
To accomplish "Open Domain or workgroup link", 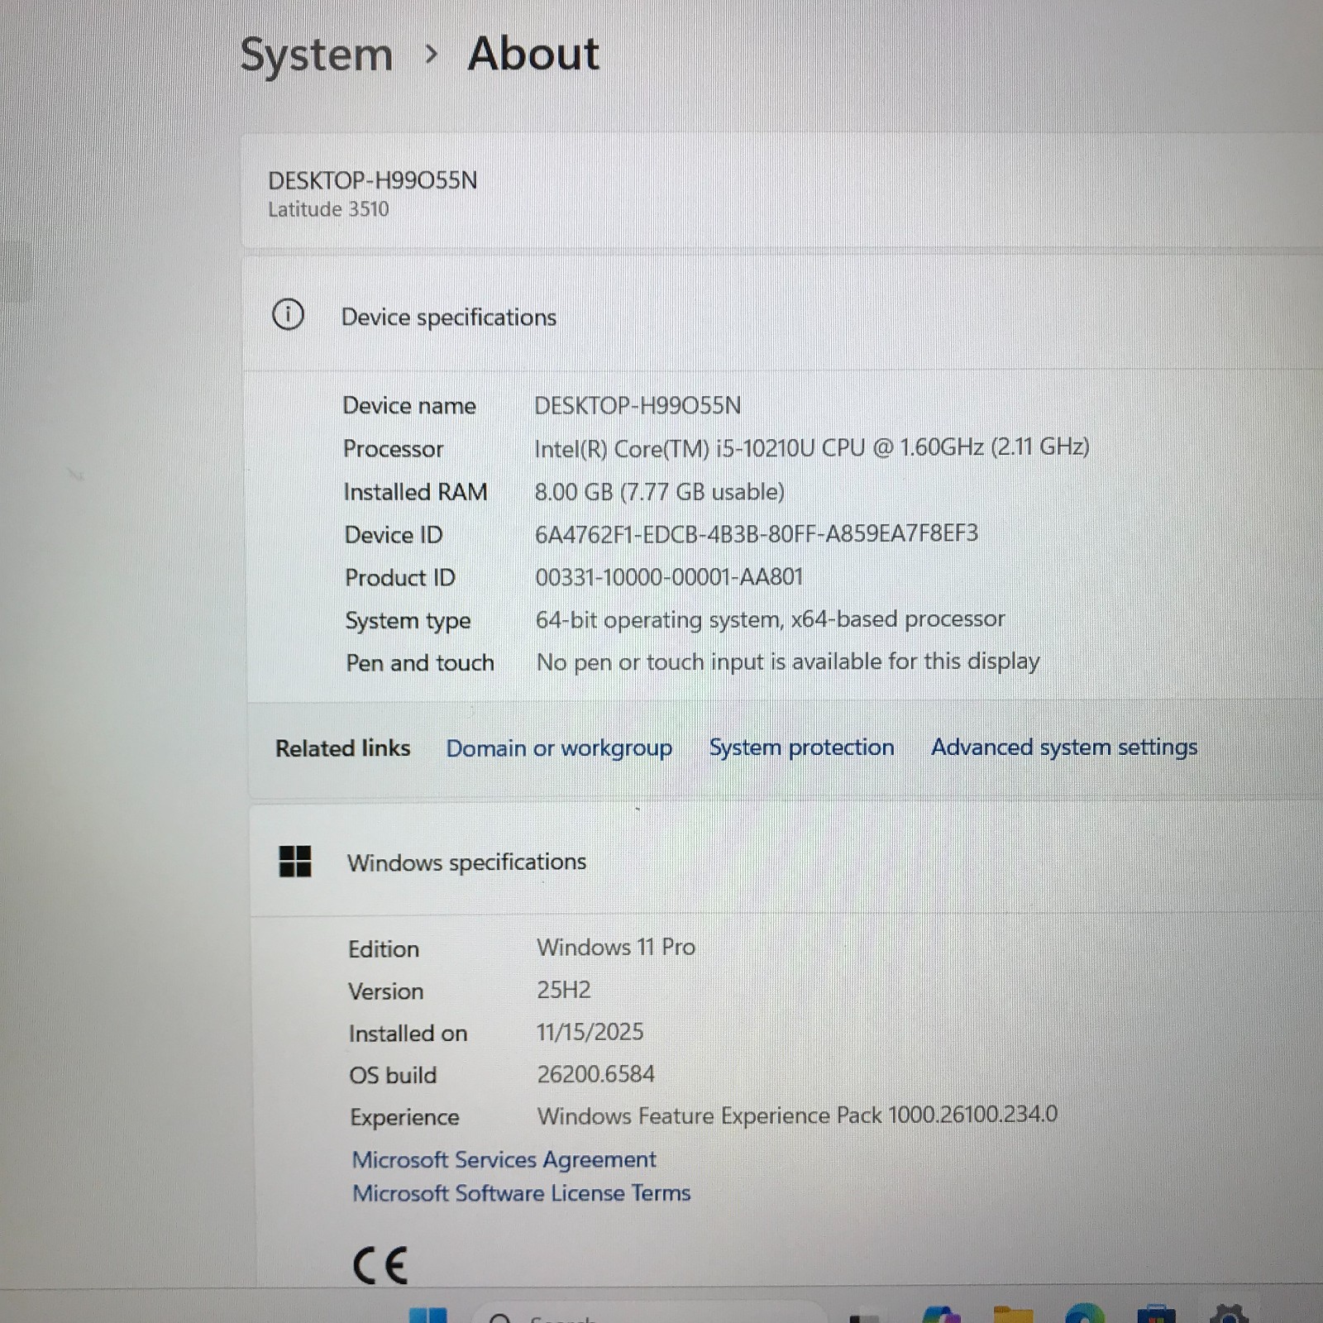I will point(559,748).
